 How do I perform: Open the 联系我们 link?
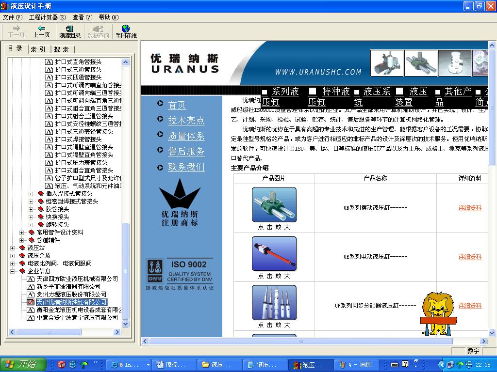pos(186,167)
